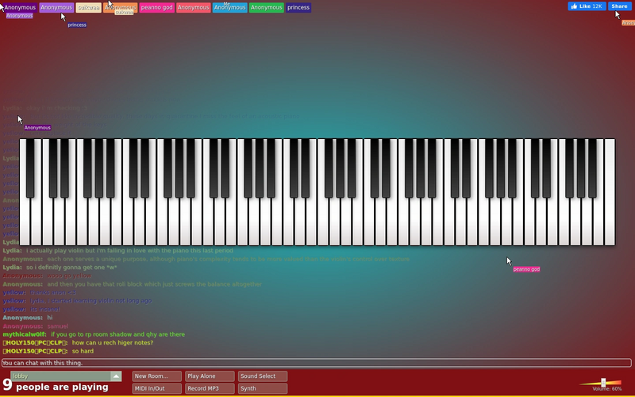635x397 pixels.
Task: Select the peanno god participant tag
Action: 156,7
